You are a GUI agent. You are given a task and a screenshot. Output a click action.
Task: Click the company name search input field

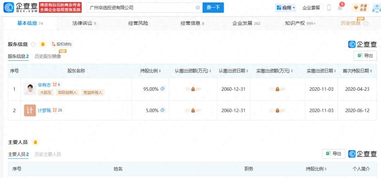click(141, 7)
